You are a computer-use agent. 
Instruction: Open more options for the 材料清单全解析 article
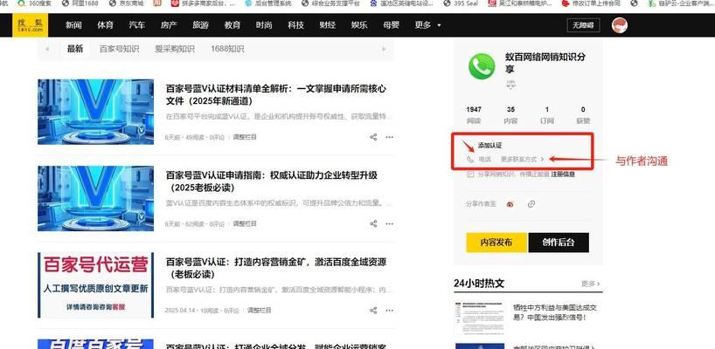point(389,137)
